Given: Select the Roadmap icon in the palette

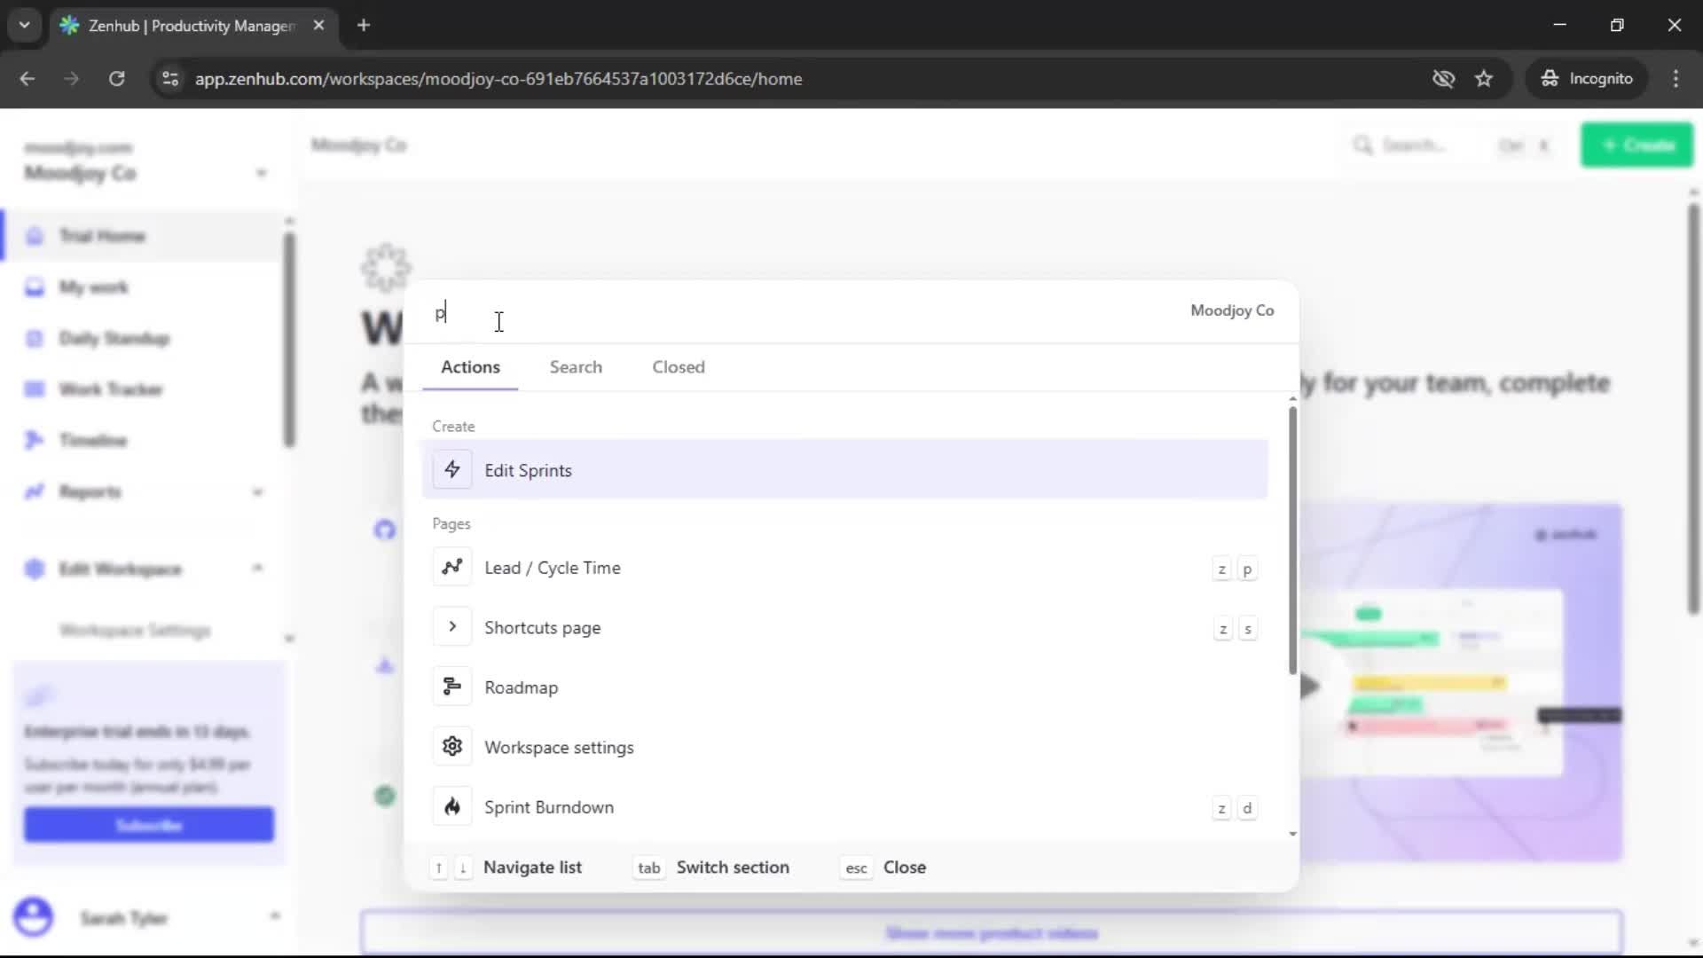Looking at the screenshot, I should tap(452, 686).
